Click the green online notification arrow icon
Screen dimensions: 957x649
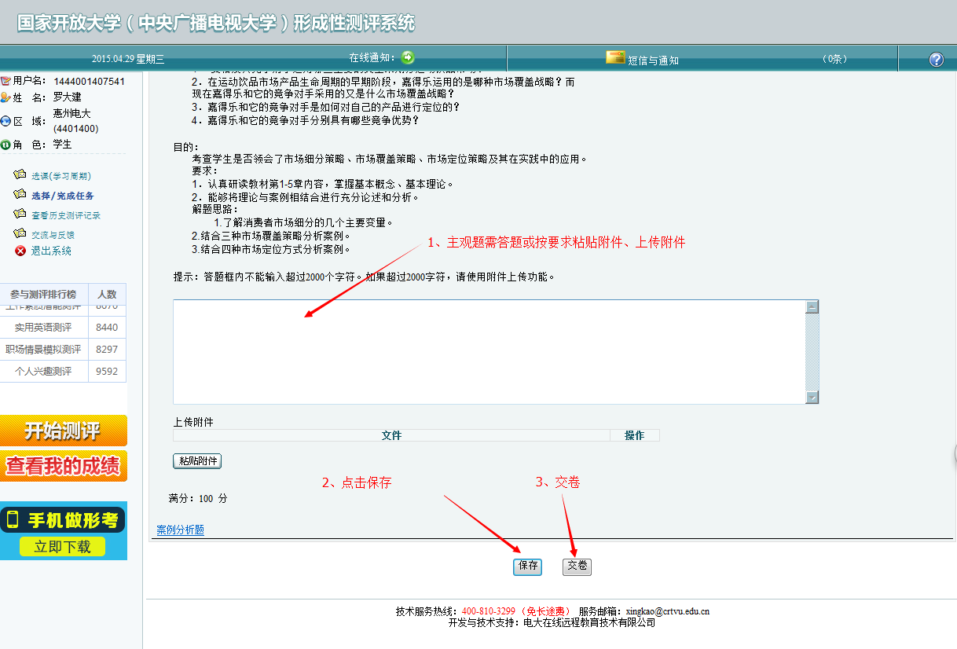(407, 57)
